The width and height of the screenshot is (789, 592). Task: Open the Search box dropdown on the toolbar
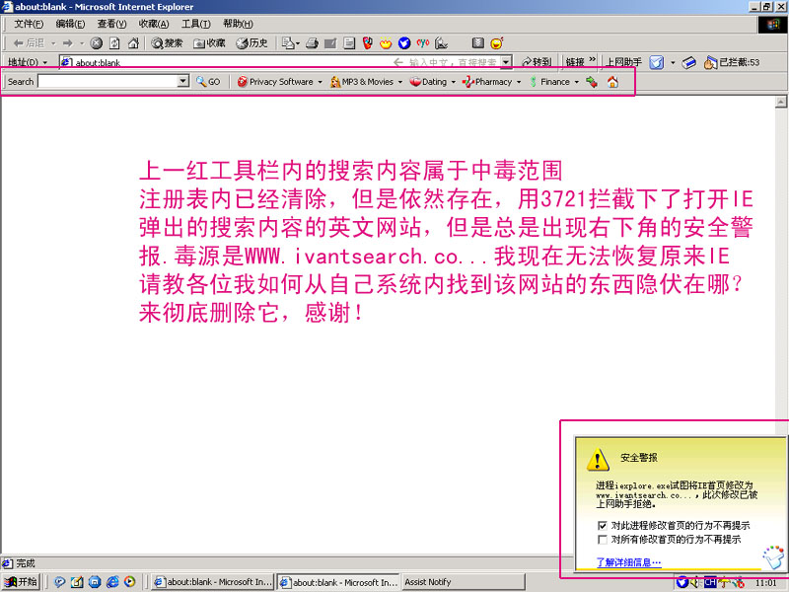point(183,81)
